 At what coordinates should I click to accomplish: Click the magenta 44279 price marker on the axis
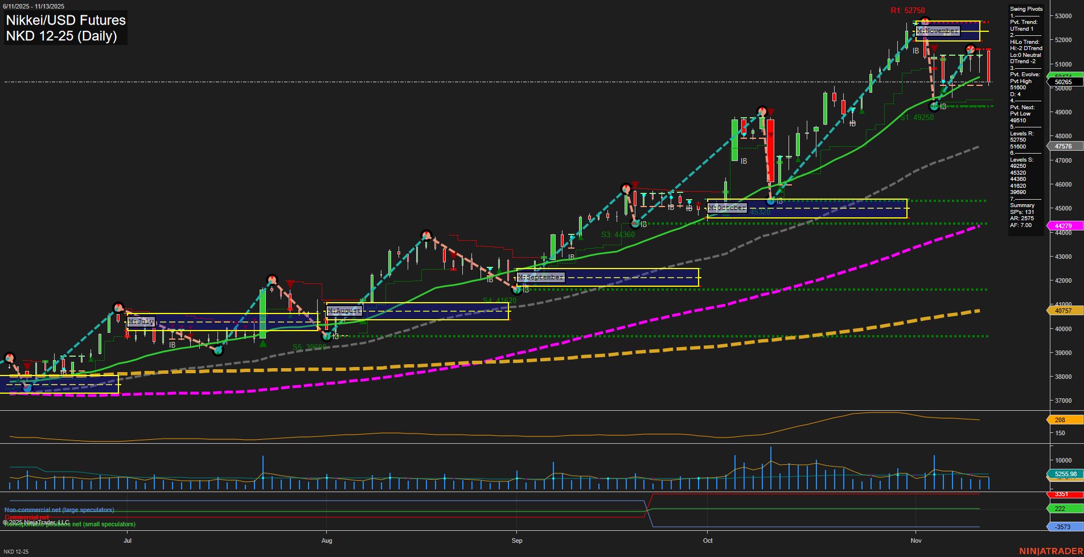(x=1064, y=226)
